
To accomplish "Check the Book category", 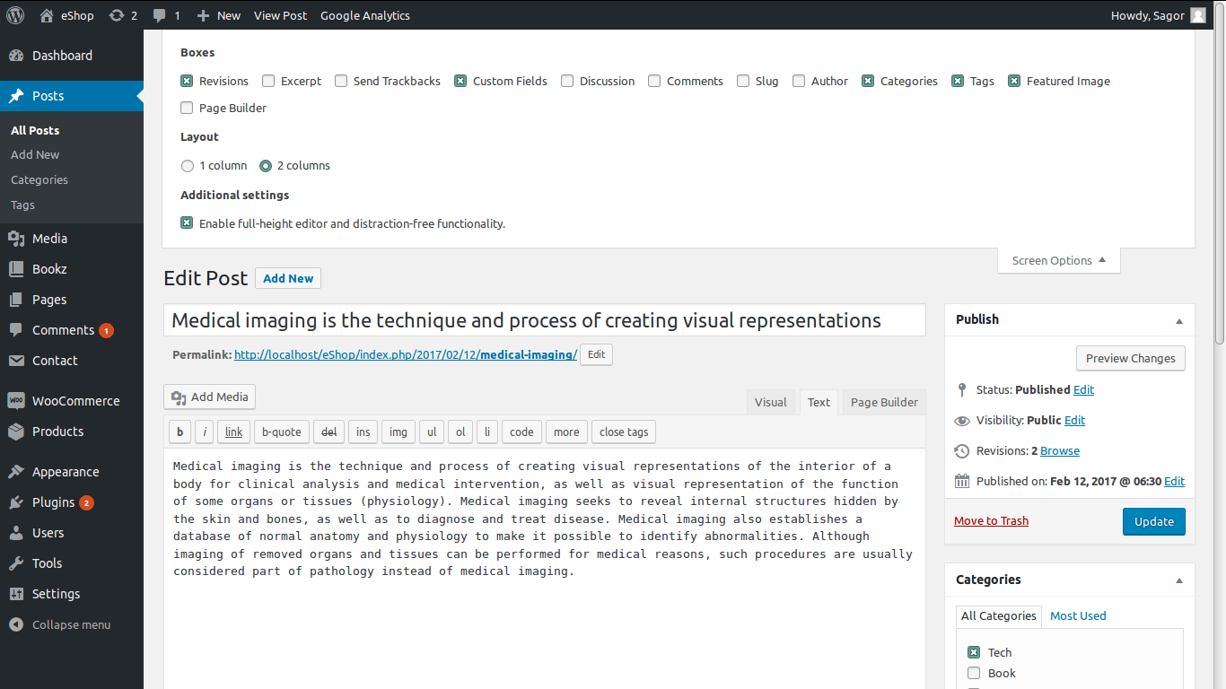I will (x=974, y=674).
